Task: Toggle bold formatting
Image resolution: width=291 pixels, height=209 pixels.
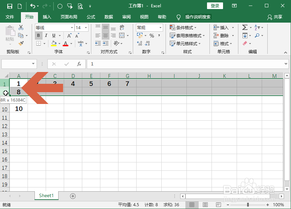Action: tap(38, 35)
